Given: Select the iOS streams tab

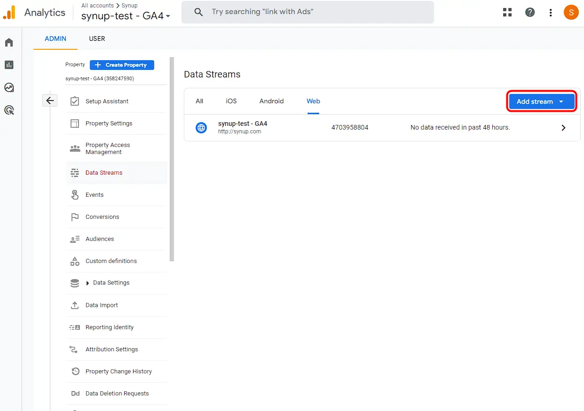Looking at the screenshot, I should pyautogui.click(x=231, y=101).
